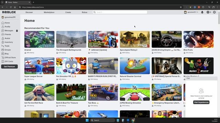The image size is (220, 123).
Task: Open the Build A Boat For Treasure thumbnail
Action: tap(71, 92)
